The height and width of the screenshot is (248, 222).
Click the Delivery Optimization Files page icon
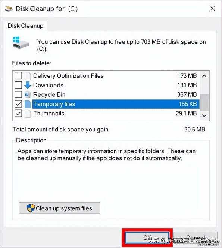(x=28, y=76)
